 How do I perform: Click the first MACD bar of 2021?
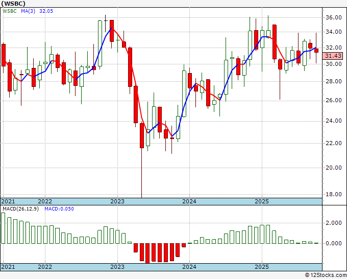[x=3, y=228]
